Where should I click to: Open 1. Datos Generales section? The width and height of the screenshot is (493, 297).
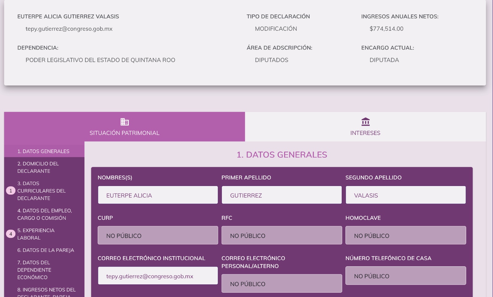(x=43, y=151)
